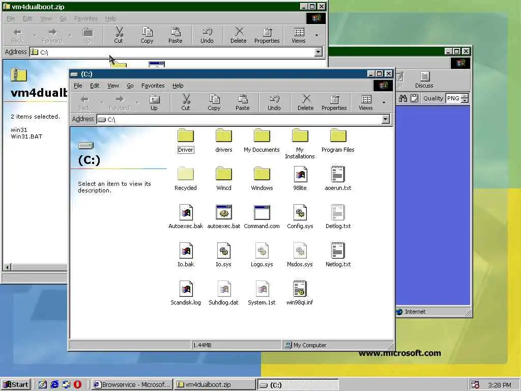Screen dimensions: 521x391
Task: Click Undo in C: window toolbar
Action: pos(274,103)
